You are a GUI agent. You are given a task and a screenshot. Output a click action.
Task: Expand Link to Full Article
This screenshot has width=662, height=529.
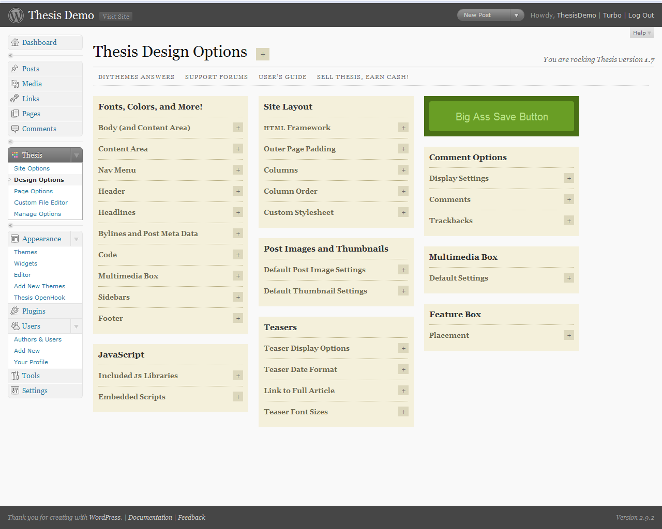point(403,391)
